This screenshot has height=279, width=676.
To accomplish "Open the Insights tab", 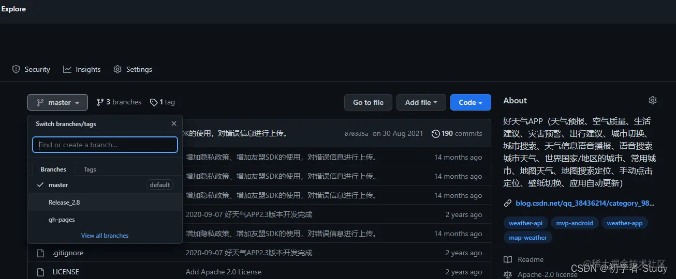I will tap(82, 69).
